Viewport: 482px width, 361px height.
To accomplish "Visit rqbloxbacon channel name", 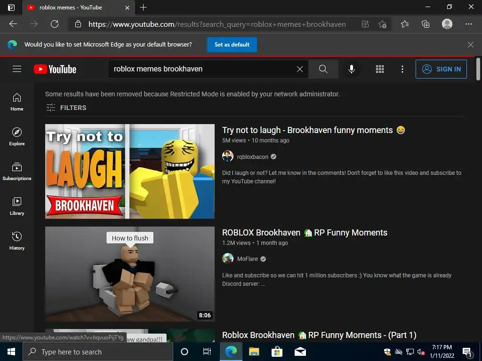I will [x=252, y=157].
